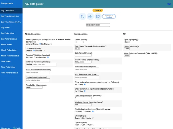Go to Day Time Picker directive
Viewport: 173px width, 129px height.
[x=11, y=22]
